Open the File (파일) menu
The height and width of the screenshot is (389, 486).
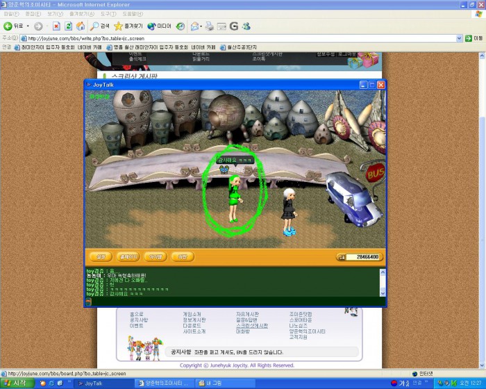click(12, 14)
